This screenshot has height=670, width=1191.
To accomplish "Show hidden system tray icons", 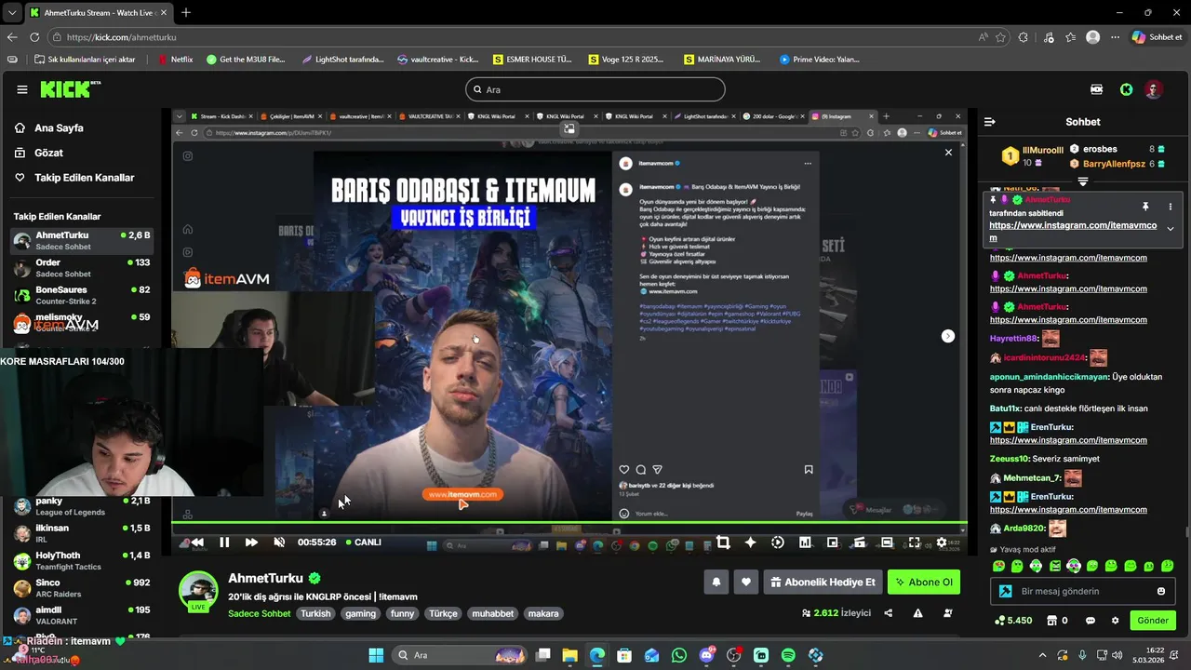I will click(1042, 656).
